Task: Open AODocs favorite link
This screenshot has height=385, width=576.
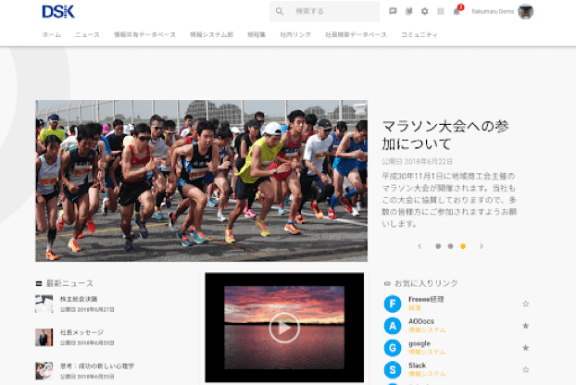Action: pyautogui.click(x=421, y=321)
